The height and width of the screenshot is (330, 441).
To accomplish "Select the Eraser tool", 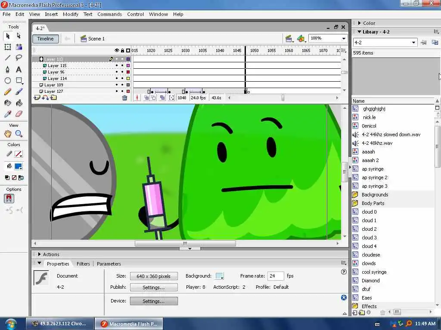I will [19, 114].
